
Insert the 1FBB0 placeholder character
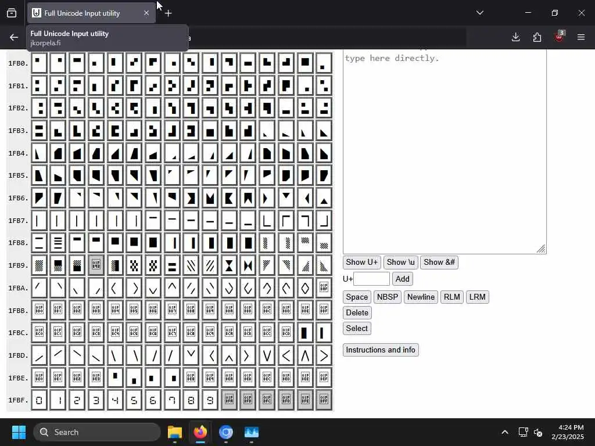[39, 310]
